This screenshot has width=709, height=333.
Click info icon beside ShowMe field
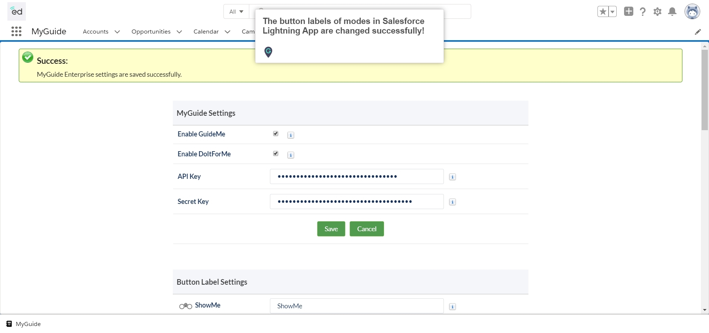tap(452, 307)
